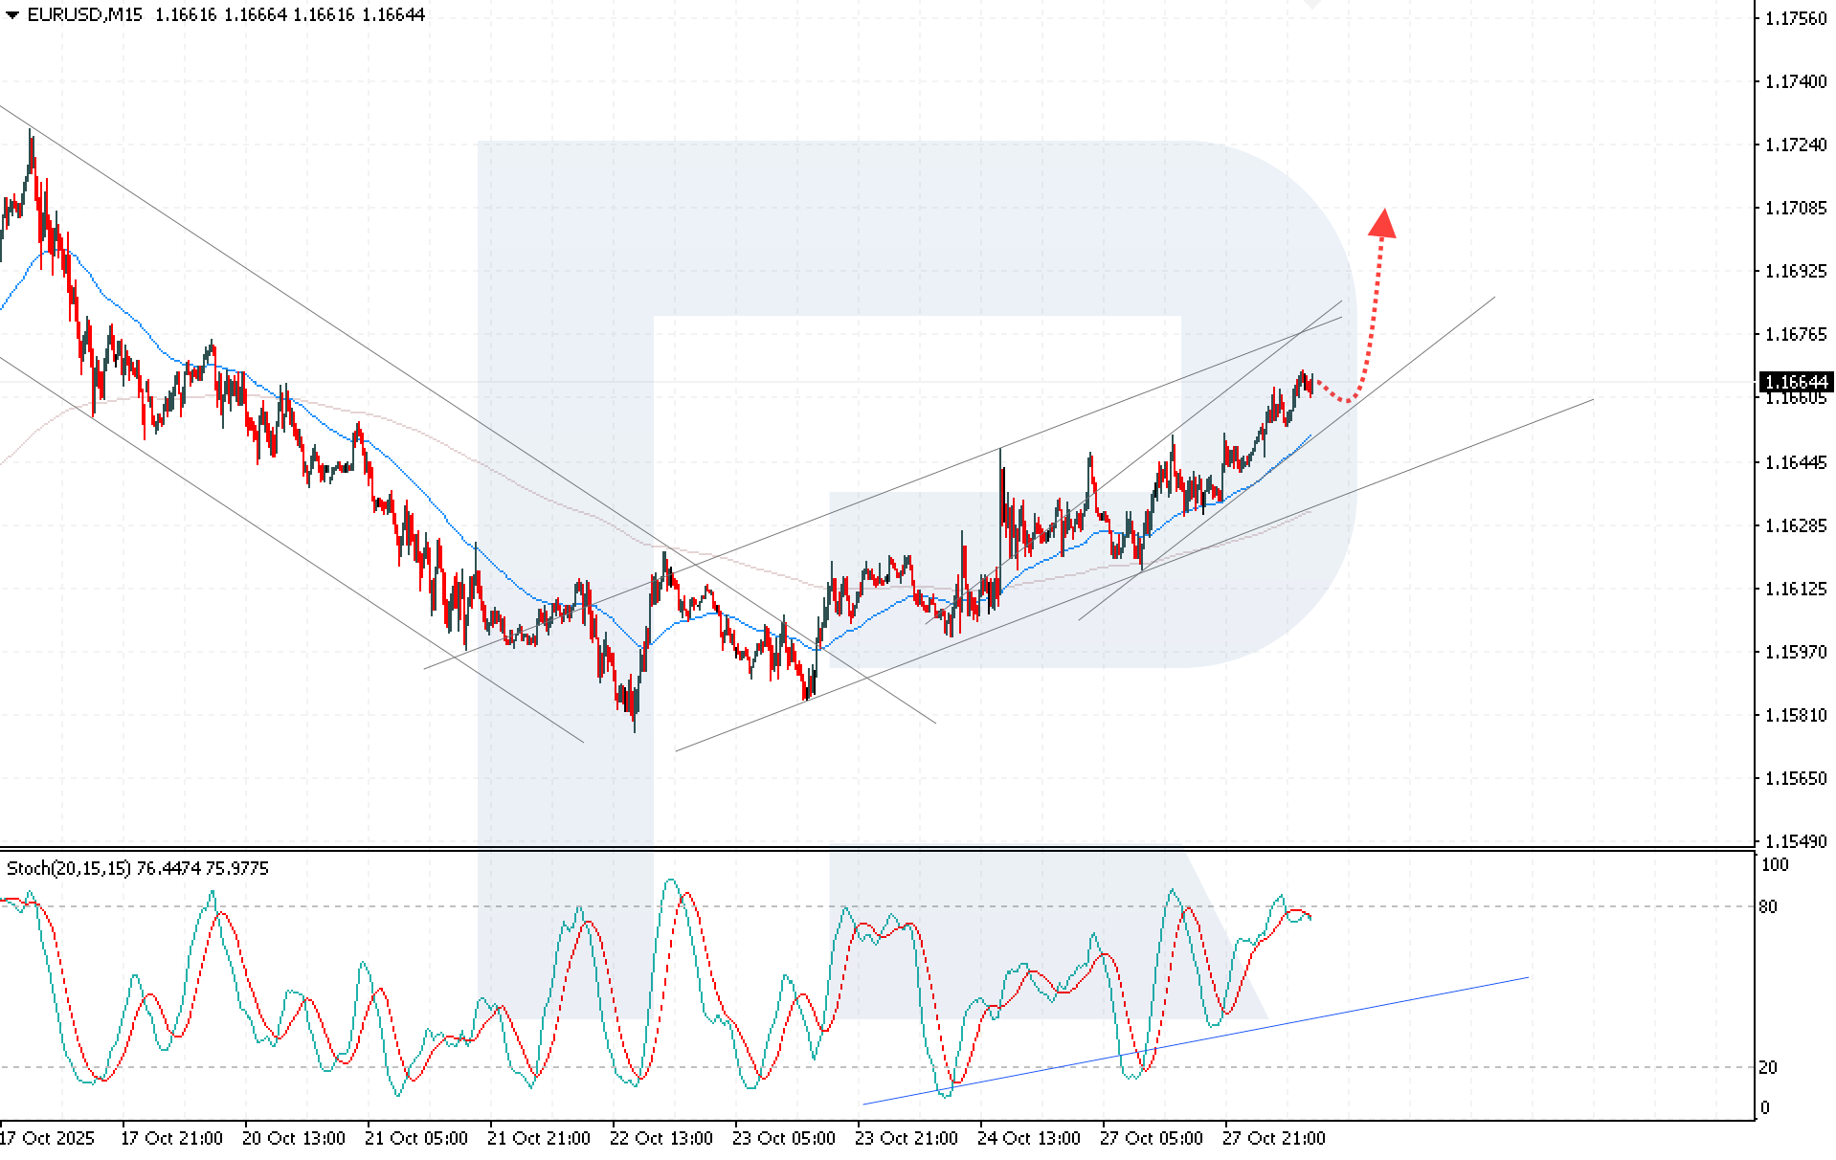This screenshot has width=1836, height=1160.
Task: Click the Stochastic main value 76.4474
Action: [x=168, y=868]
